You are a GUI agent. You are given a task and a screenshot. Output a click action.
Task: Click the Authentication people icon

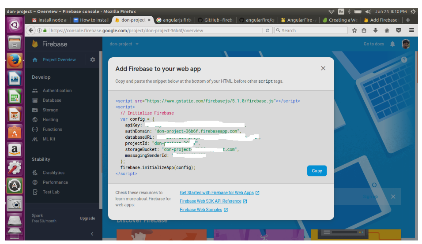pyautogui.click(x=35, y=91)
